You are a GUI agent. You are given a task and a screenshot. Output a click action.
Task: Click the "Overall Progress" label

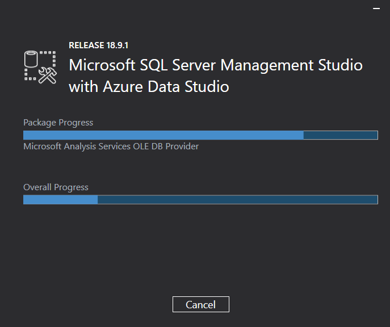click(x=56, y=187)
